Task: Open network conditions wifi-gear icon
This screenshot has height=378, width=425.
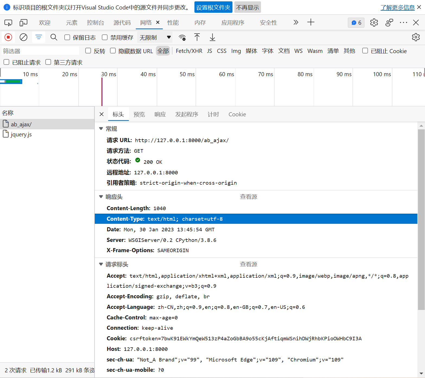Action: 182,37
